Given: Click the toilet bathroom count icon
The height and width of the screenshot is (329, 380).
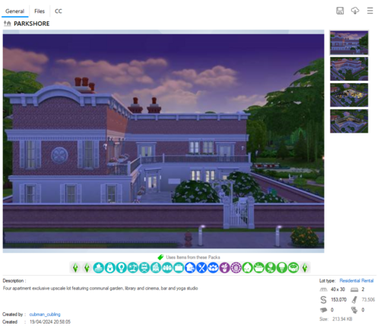Looking at the screenshot, I should click(354, 310).
